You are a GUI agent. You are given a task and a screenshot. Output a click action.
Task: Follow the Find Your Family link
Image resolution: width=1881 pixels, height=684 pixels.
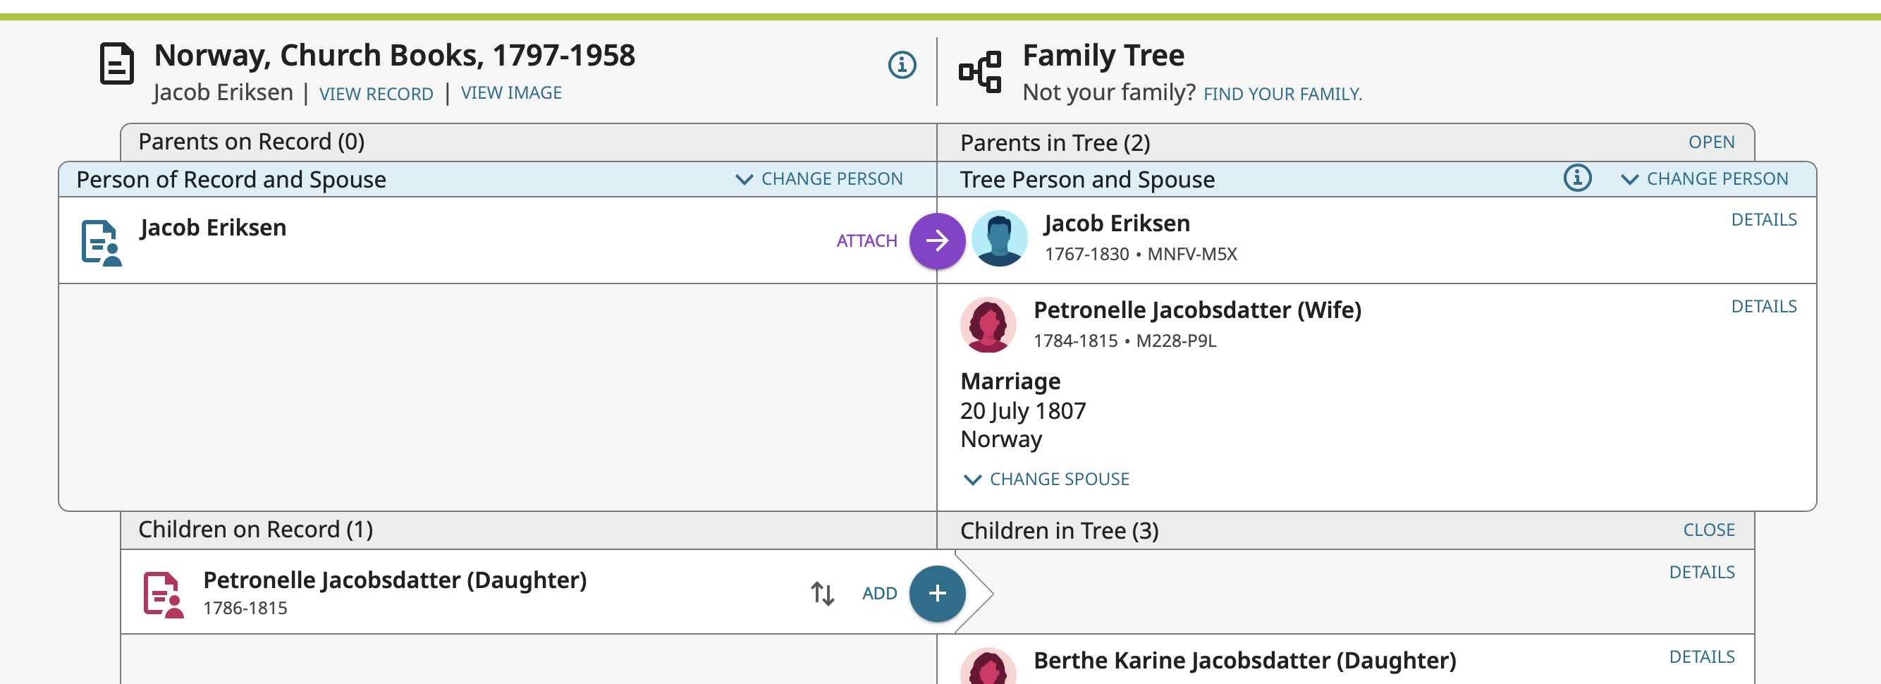1282,94
